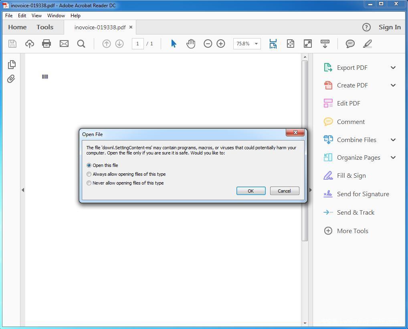The height and width of the screenshot is (329, 408).
Task: Click the current page number field
Action: [137, 44]
